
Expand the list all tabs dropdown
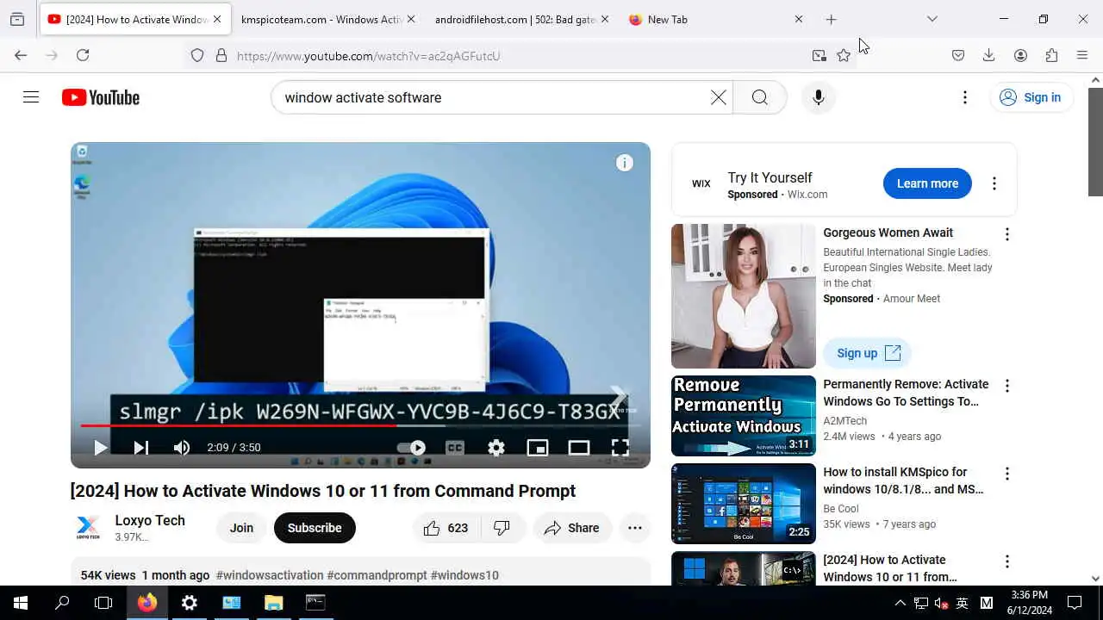pos(932,19)
